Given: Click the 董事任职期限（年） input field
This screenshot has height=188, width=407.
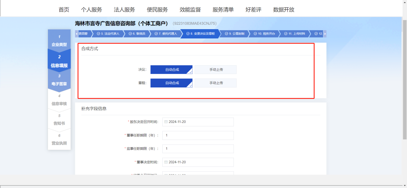Looking at the screenshot, I should pos(198,135).
